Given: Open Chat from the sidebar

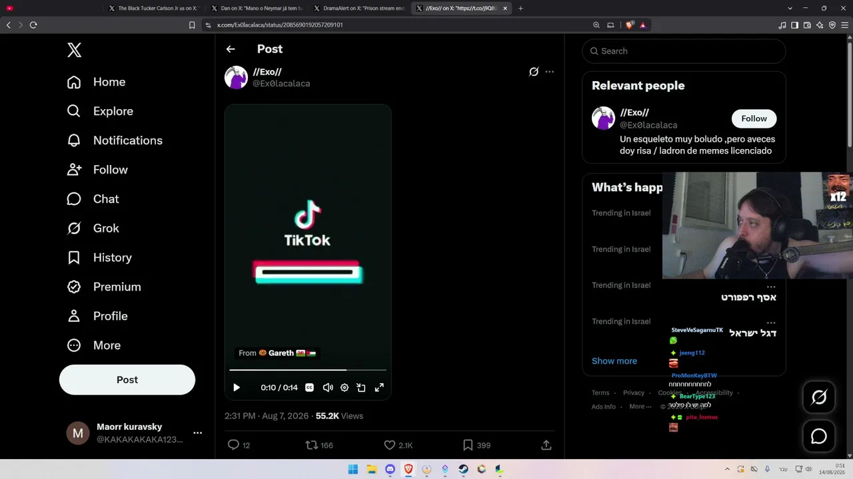Looking at the screenshot, I should (93, 199).
